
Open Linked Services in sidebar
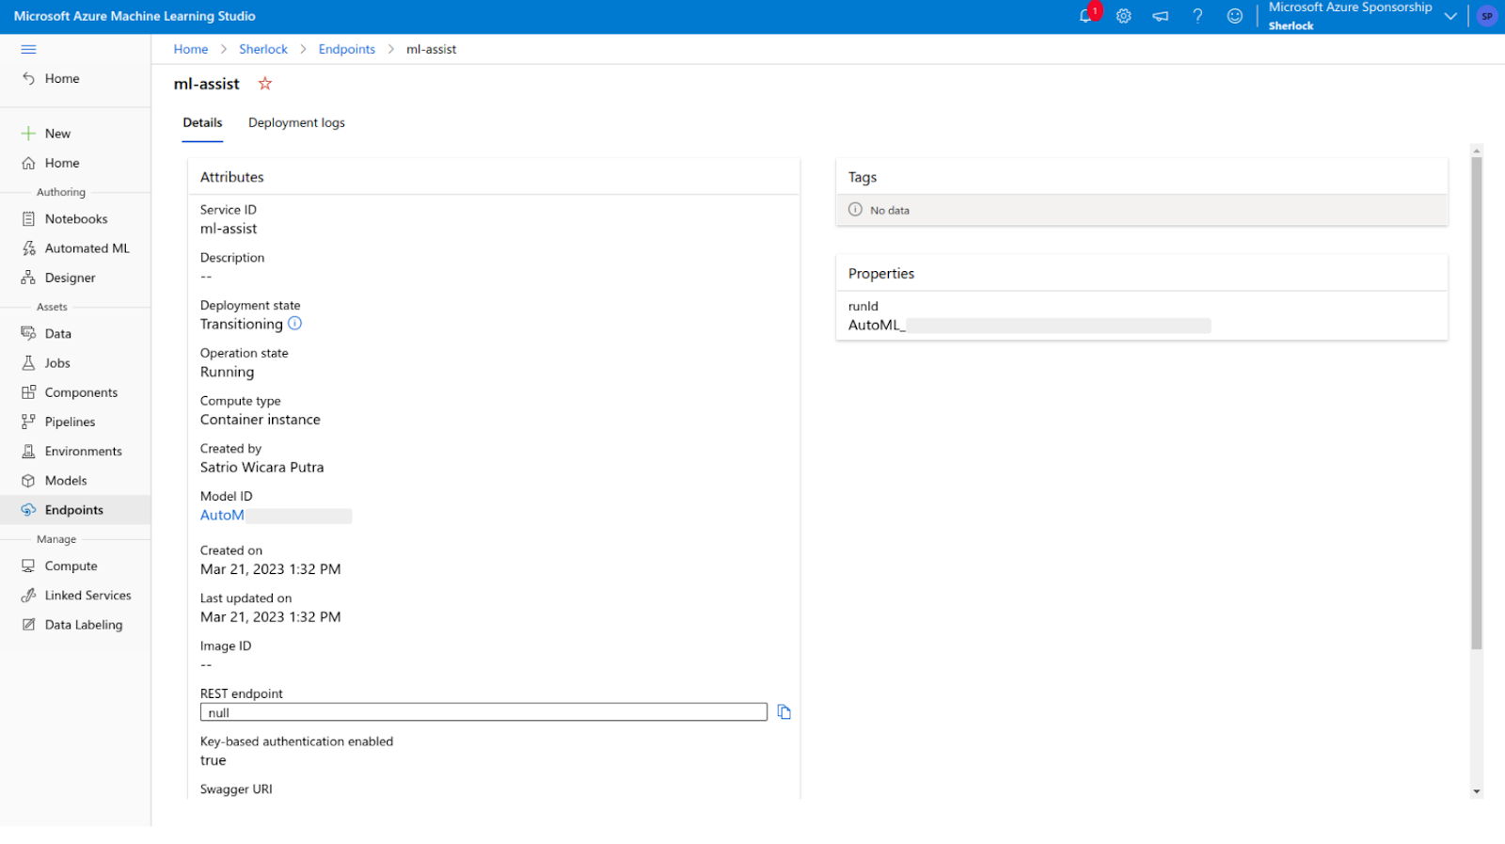click(x=76, y=596)
